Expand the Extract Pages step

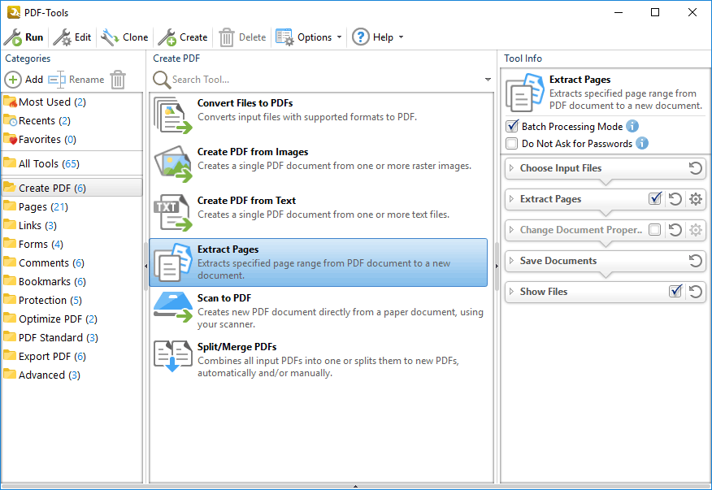tap(511, 199)
